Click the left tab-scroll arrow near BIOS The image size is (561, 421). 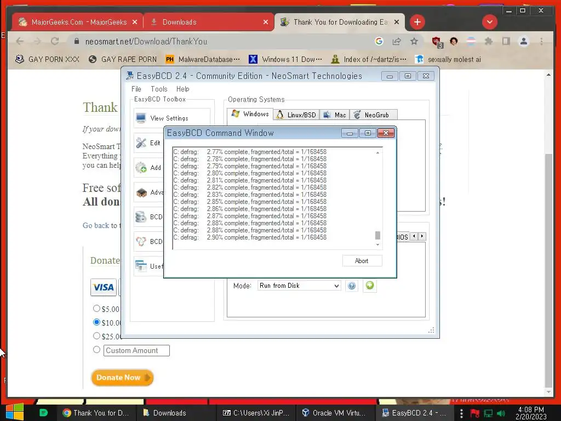point(414,236)
